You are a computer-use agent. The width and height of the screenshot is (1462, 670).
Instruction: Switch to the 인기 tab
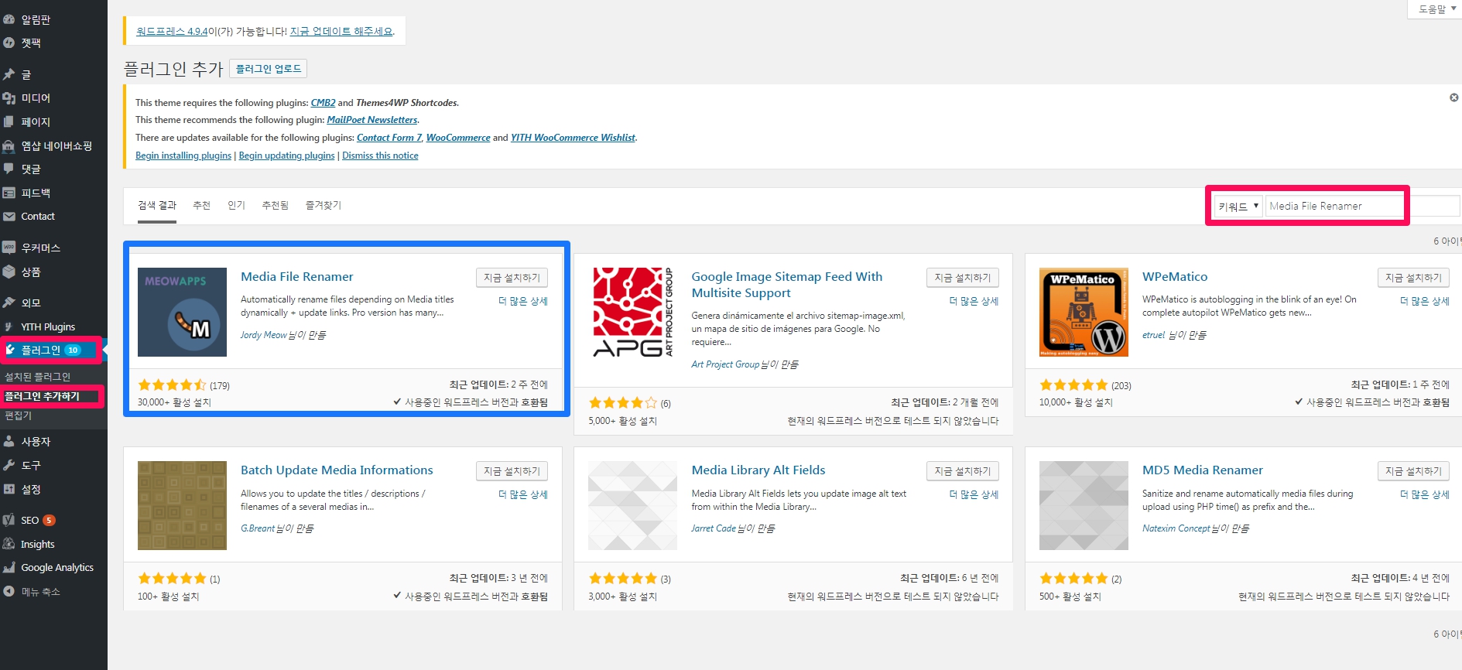point(236,205)
